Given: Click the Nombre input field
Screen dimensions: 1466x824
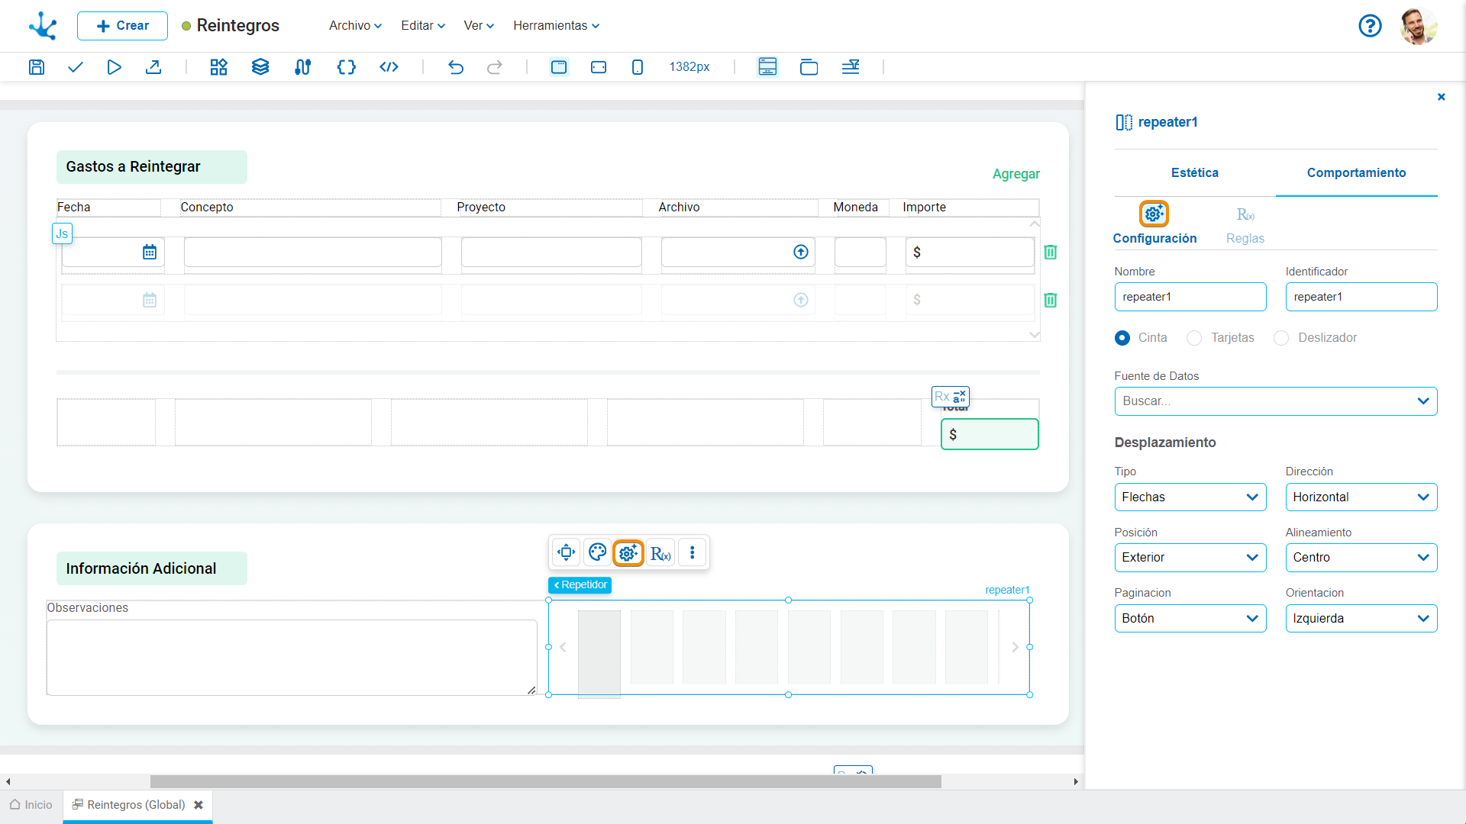Looking at the screenshot, I should 1190,297.
